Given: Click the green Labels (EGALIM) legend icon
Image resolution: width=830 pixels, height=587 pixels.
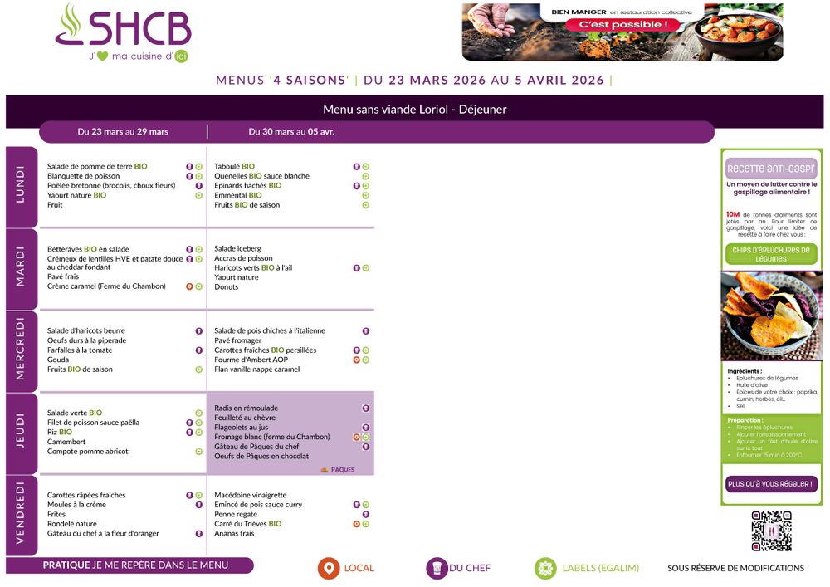Looking at the screenshot, I should (x=545, y=568).
